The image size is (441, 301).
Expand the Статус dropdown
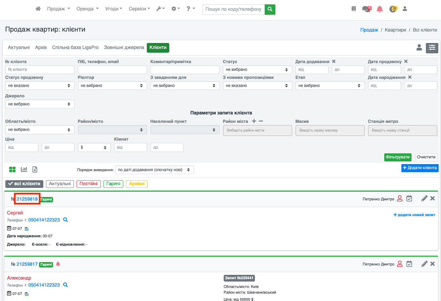[x=257, y=70]
